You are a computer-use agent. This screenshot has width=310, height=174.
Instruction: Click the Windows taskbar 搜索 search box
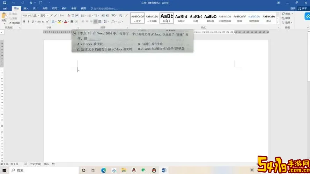coord(44,170)
